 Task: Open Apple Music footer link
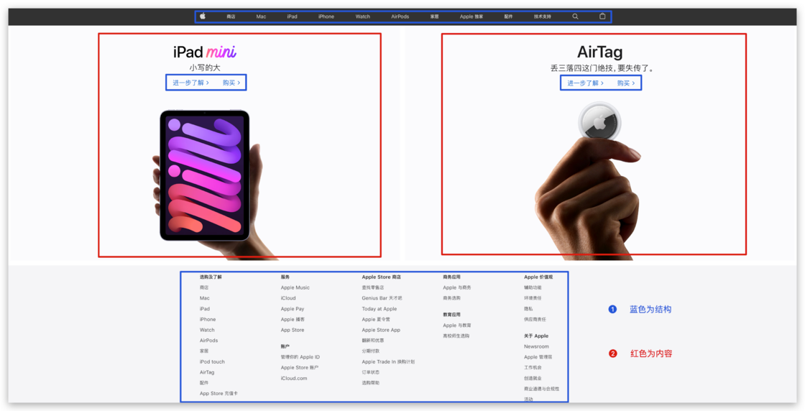click(295, 288)
